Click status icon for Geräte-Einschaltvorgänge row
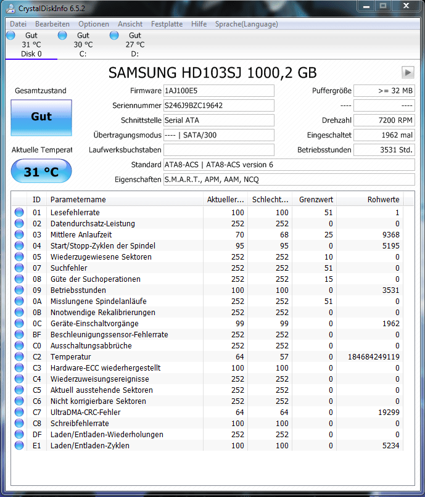This screenshot has width=425, height=497. pyautogui.click(x=19, y=323)
